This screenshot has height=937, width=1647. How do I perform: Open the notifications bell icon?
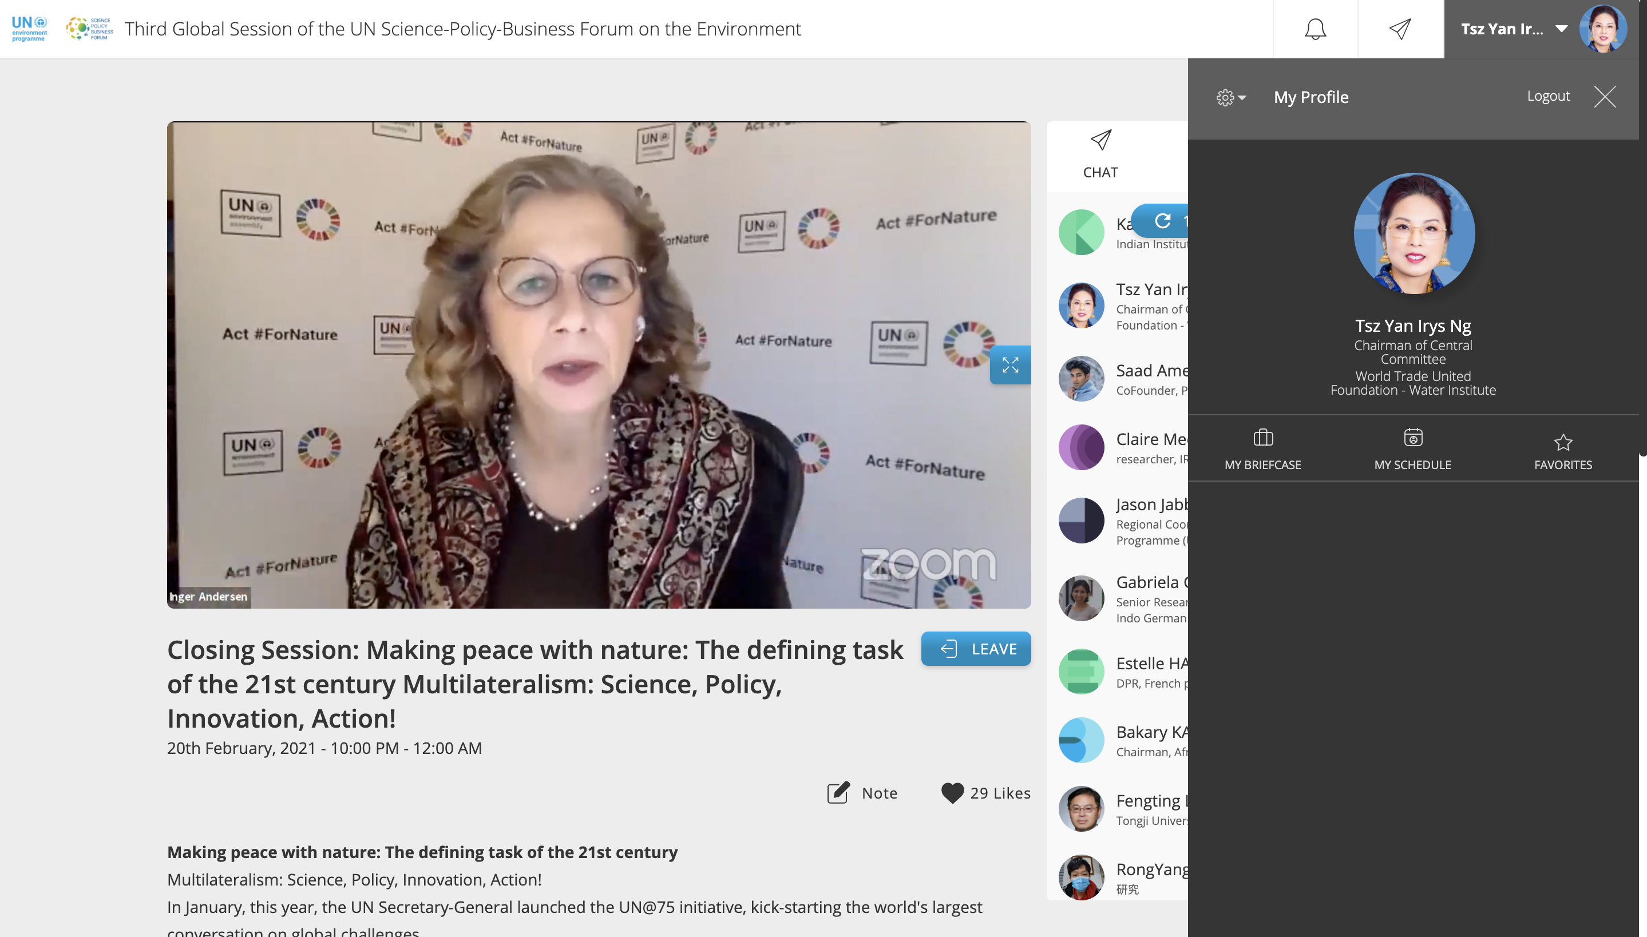(1315, 29)
